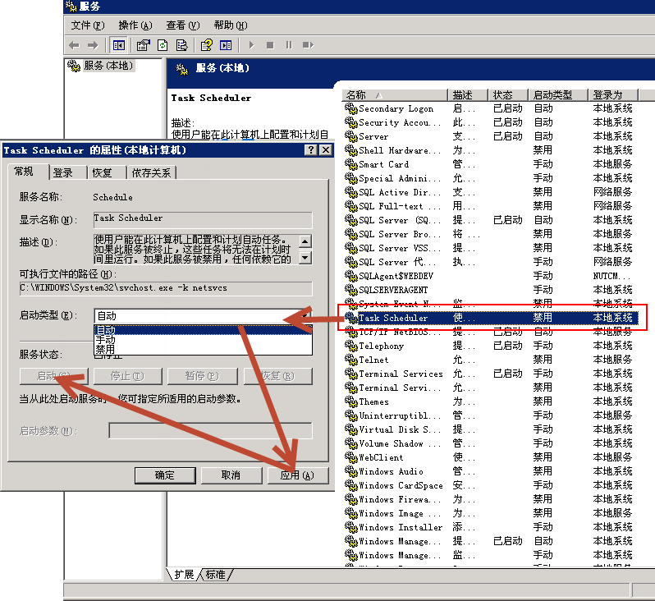The width and height of the screenshot is (655, 601).
Task: Open the 帮助(H) menu
Action: pos(231,25)
